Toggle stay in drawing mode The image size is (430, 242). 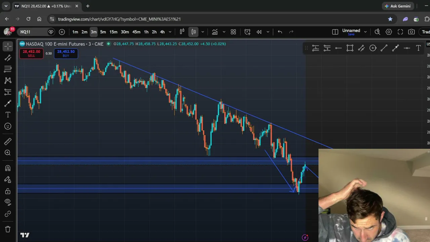click(8, 180)
